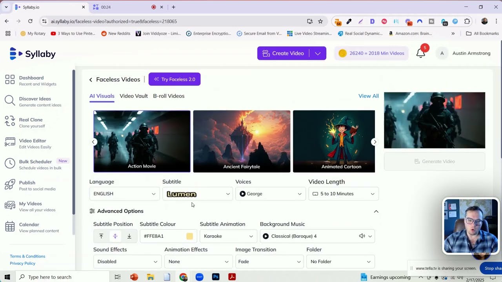Click the Try Faceless 2.0 button
The height and width of the screenshot is (282, 502).
pyautogui.click(x=175, y=80)
